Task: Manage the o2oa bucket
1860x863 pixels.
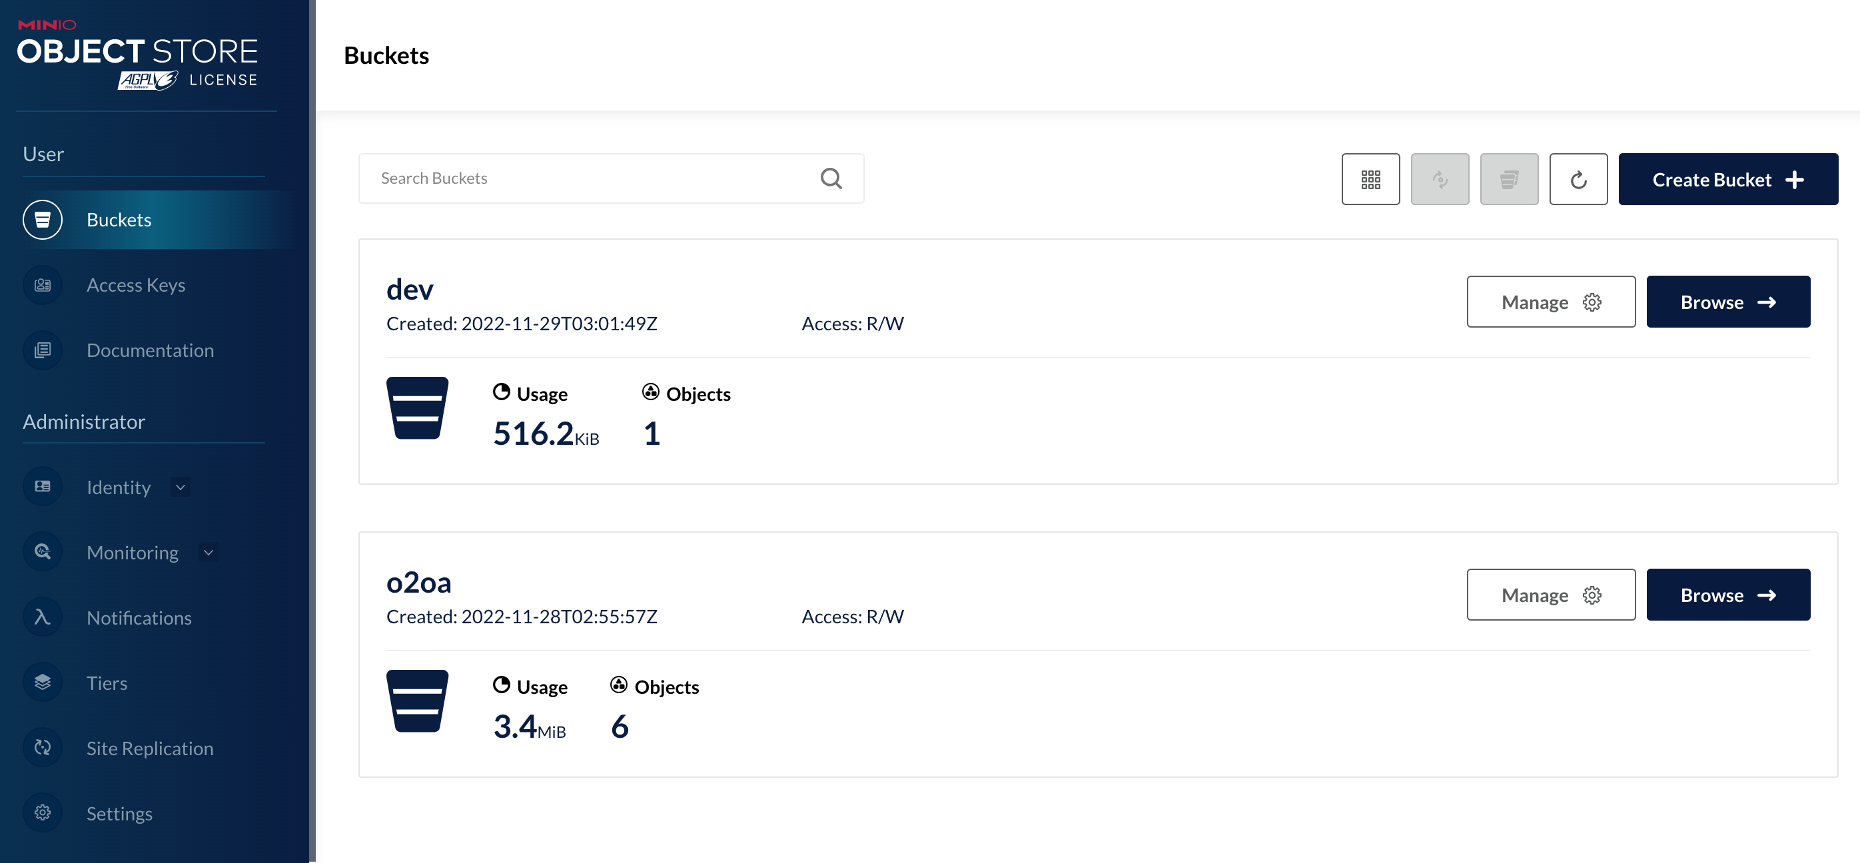Action: tap(1550, 595)
